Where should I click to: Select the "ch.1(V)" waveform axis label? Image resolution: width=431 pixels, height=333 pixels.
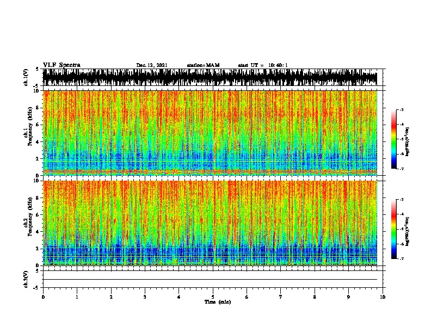coord(26,77)
